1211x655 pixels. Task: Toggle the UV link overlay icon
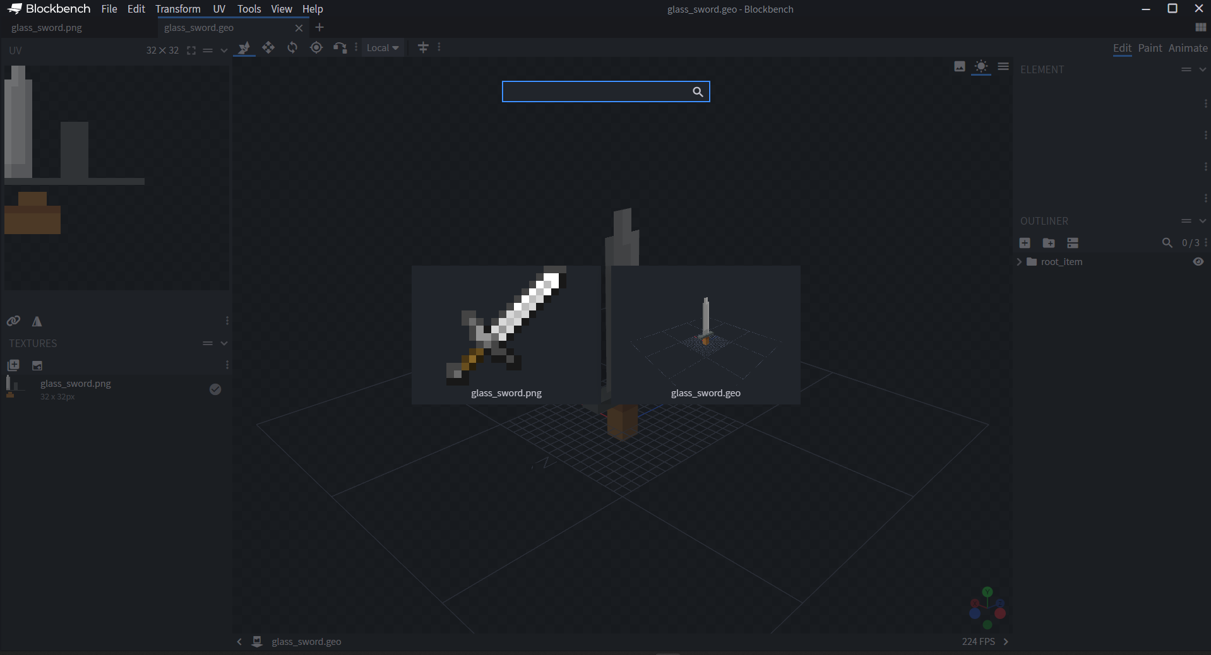coord(13,321)
